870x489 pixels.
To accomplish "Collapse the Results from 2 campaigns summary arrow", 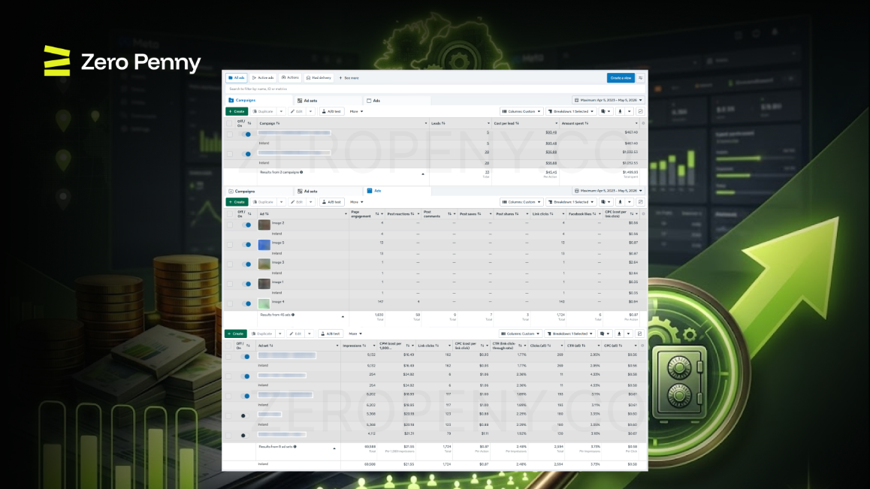I will click(423, 174).
